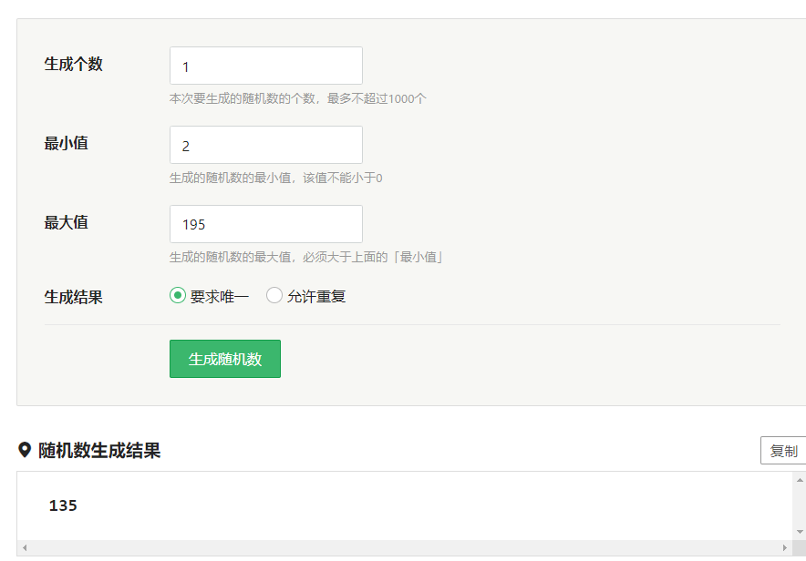806x561 pixels.
Task: Focus the 最小值 input box
Action: (x=265, y=145)
